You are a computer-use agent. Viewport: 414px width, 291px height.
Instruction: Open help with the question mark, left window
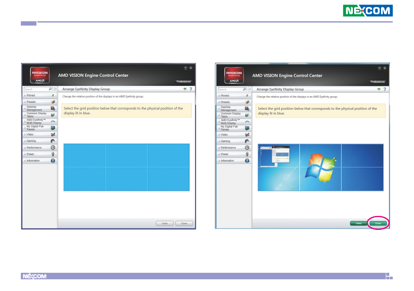191,89
